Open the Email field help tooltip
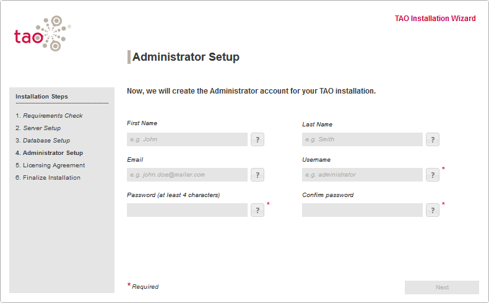This screenshot has height=303, width=489. pyautogui.click(x=257, y=175)
